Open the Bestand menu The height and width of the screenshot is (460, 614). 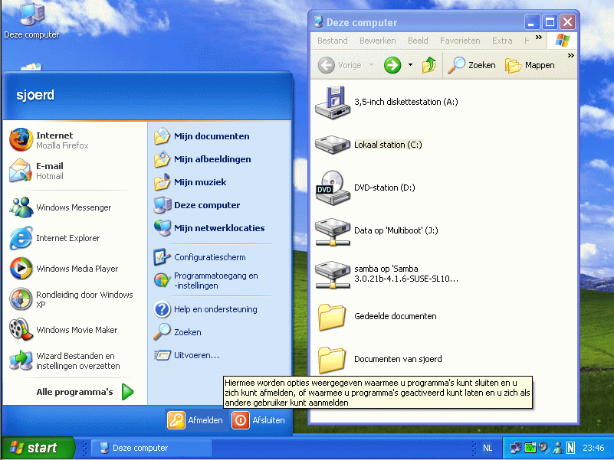(x=333, y=41)
